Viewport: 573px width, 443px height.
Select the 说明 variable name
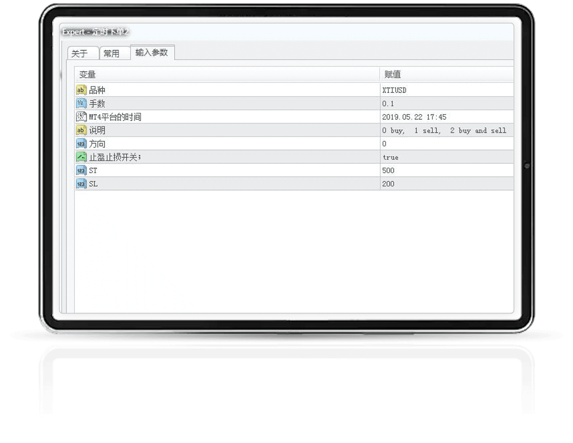(x=97, y=130)
